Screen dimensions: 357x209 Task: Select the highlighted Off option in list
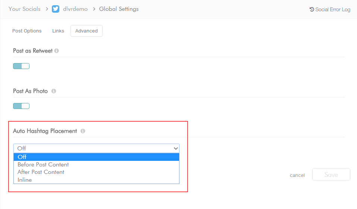[x=96, y=157]
